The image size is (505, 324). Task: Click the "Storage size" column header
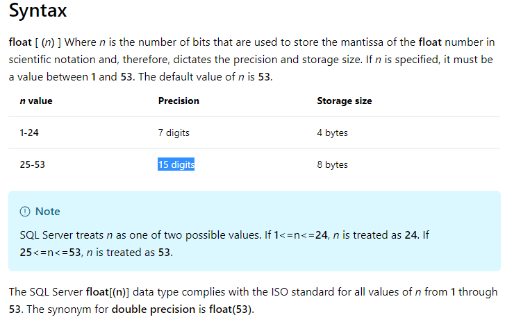(345, 101)
